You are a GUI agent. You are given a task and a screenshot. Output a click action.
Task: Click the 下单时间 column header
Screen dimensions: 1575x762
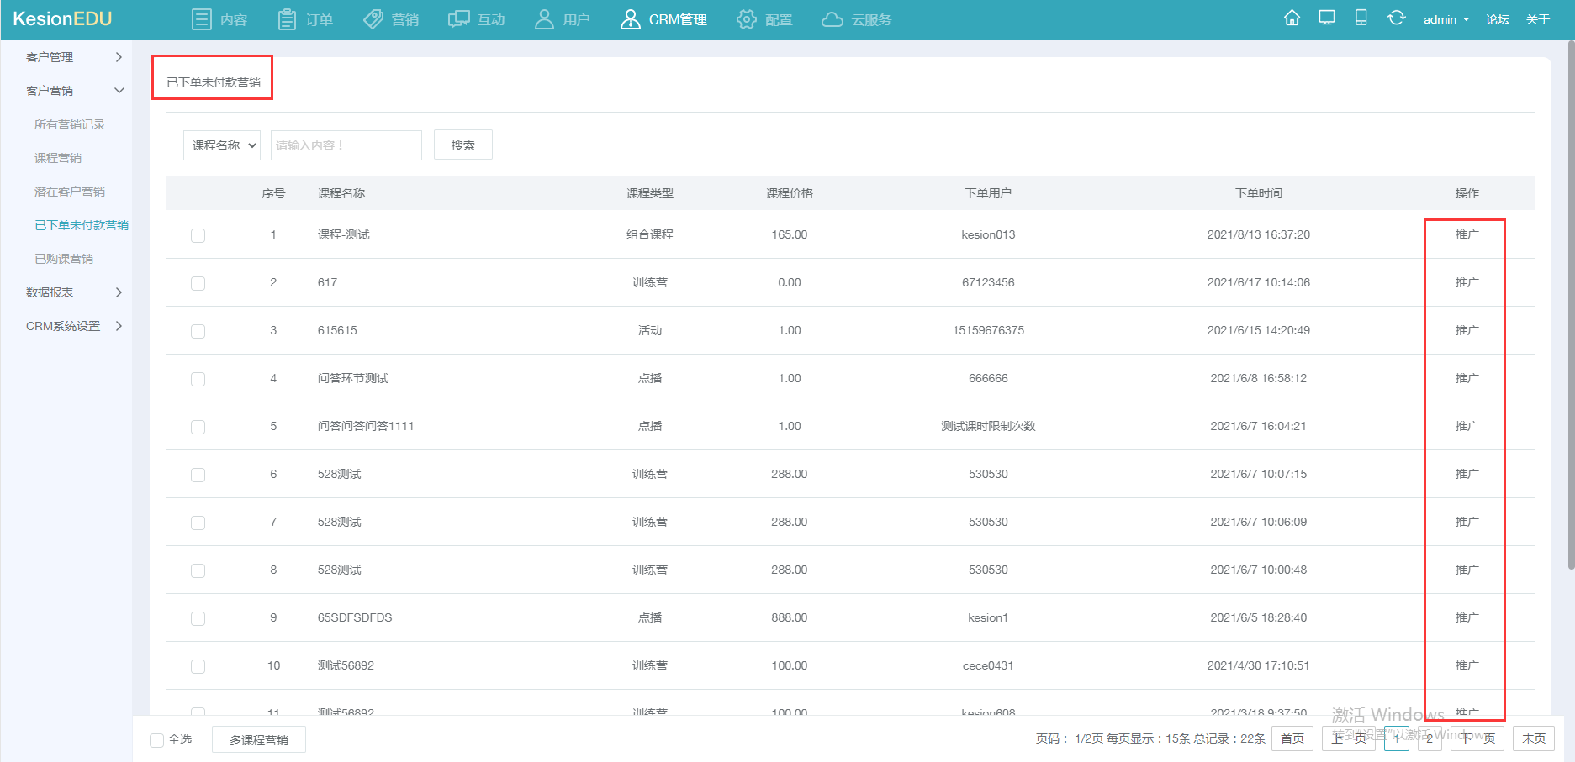coord(1258,193)
